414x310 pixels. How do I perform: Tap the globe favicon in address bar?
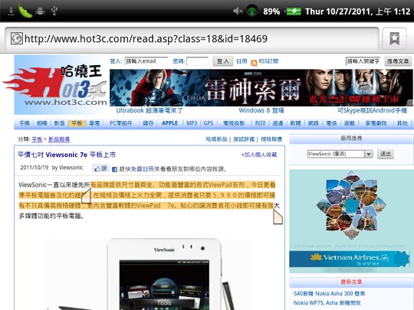pos(17,38)
